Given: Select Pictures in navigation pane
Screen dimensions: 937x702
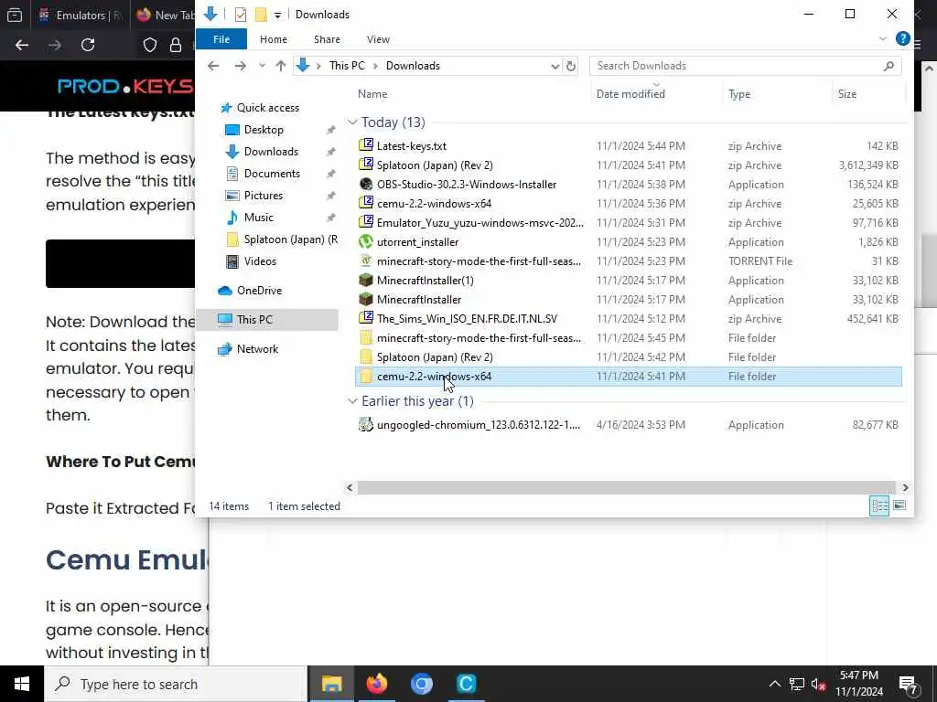Looking at the screenshot, I should tap(263, 196).
